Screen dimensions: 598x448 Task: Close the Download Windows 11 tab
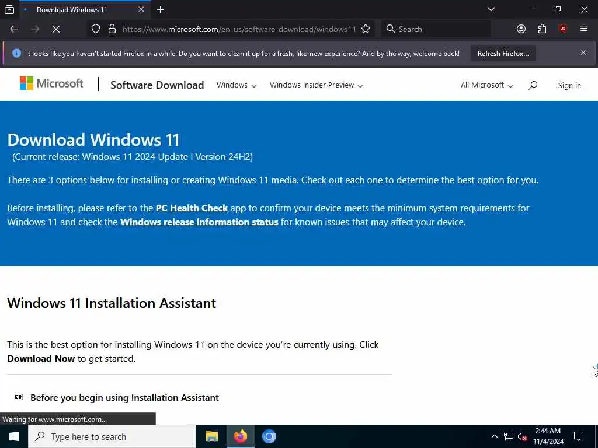141,9
